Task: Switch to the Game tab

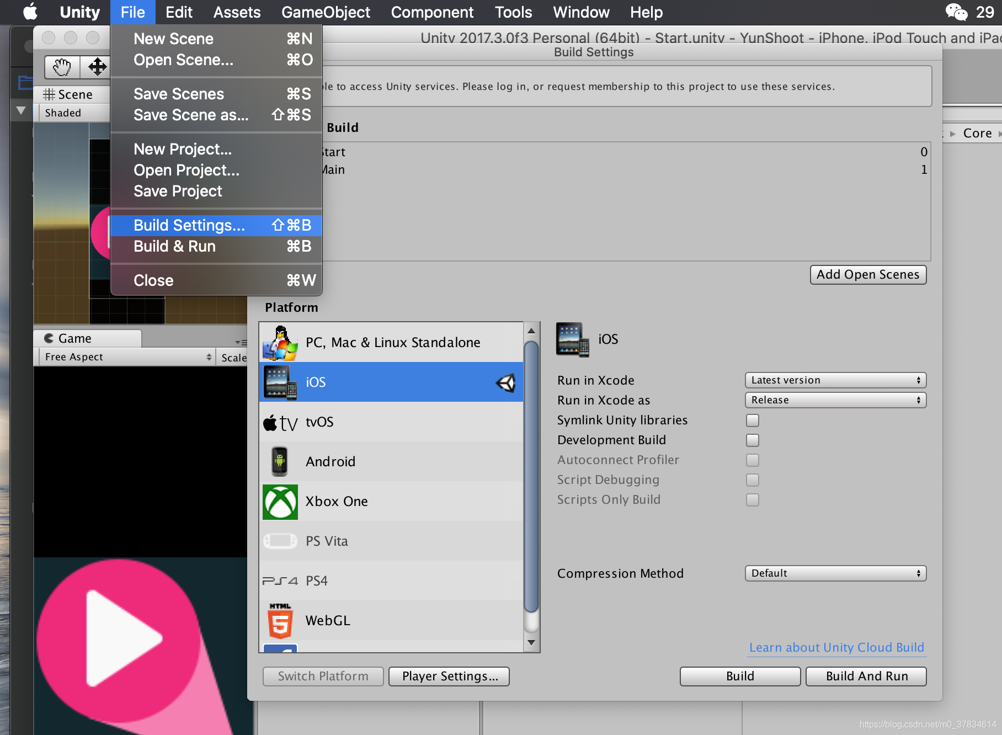Action: (x=87, y=338)
